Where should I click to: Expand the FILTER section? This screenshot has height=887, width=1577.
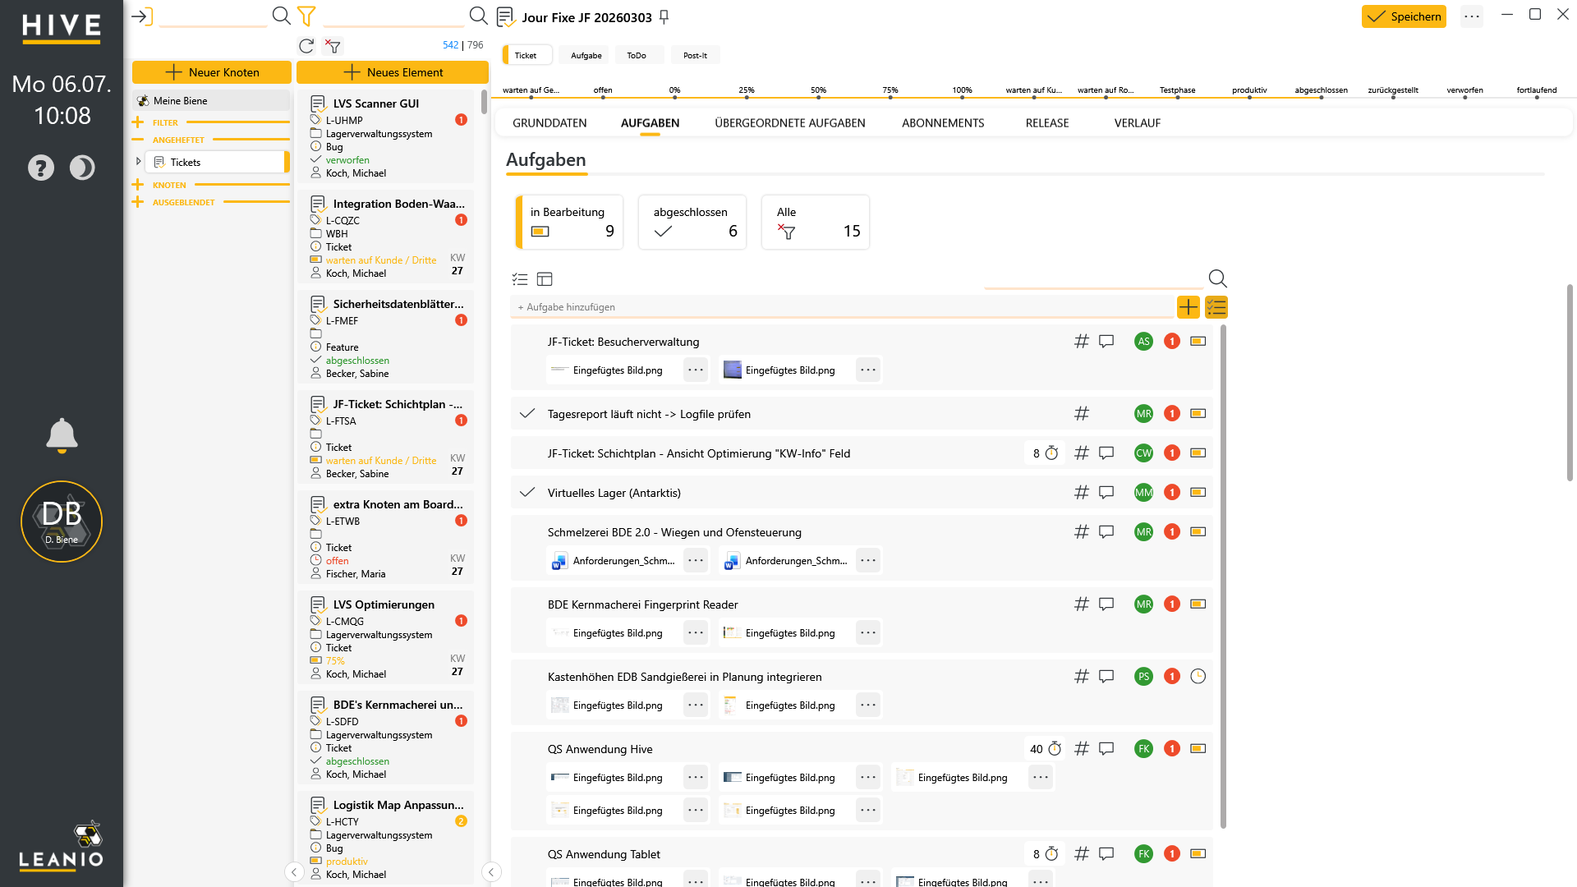point(137,122)
